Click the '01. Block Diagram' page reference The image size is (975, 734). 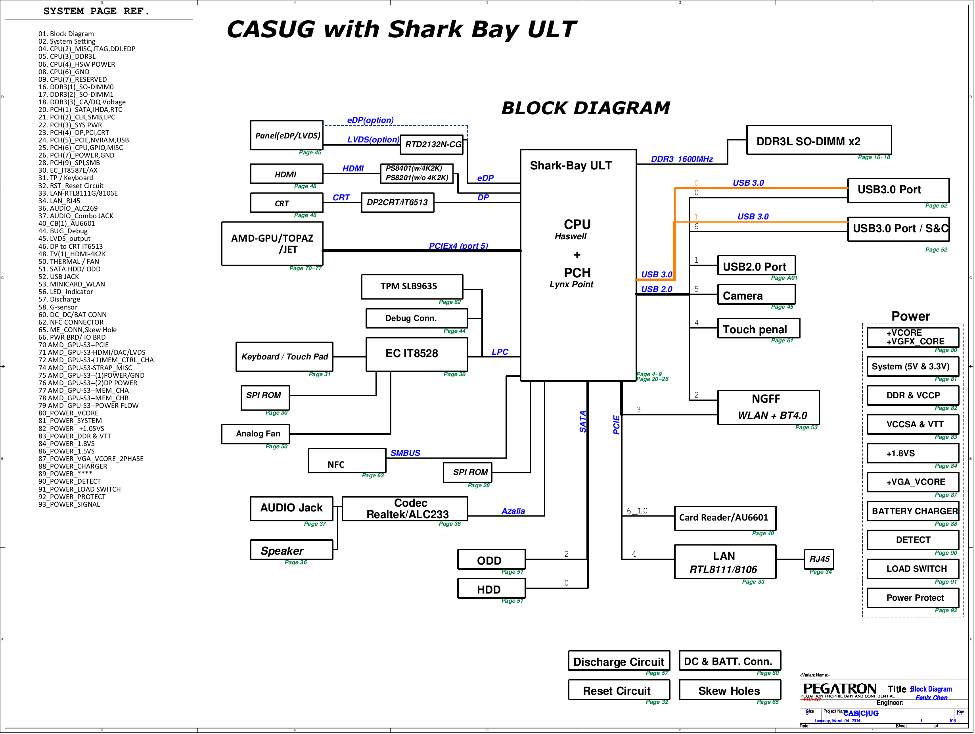pyautogui.click(x=66, y=34)
